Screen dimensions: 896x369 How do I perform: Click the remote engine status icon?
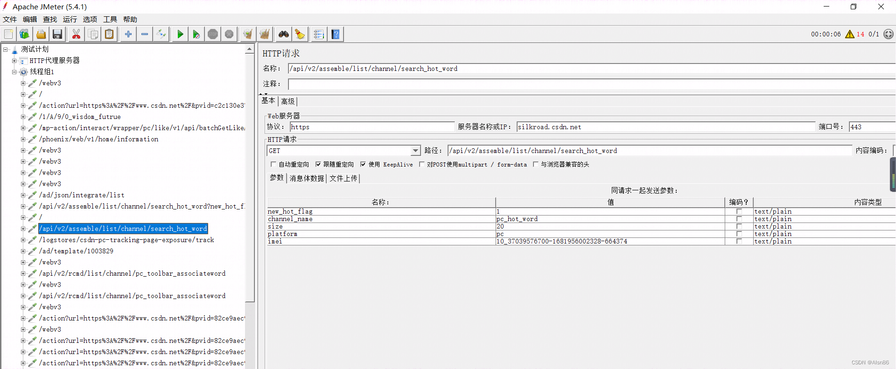pyautogui.click(x=889, y=34)
